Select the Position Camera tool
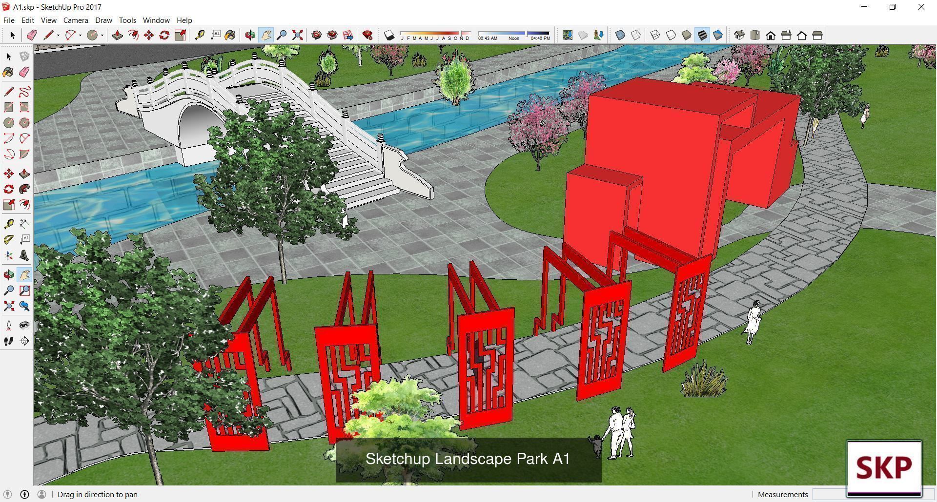 pos(9,326)
